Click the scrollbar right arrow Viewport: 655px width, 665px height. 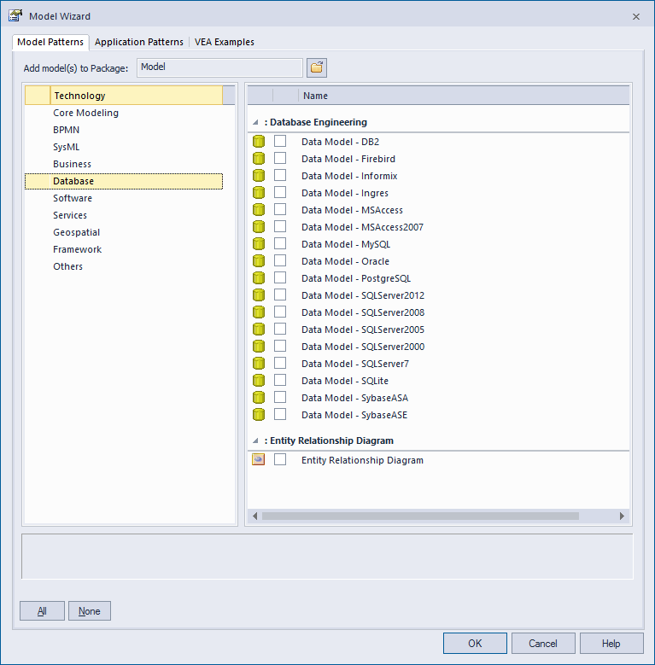pos(622,516)
